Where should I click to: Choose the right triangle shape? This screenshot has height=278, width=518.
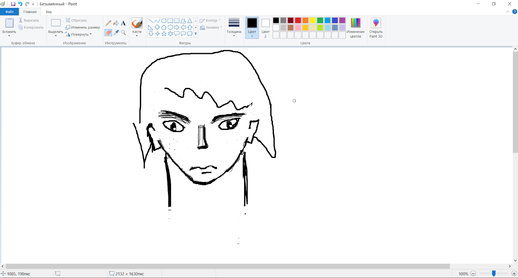(151, 27)
